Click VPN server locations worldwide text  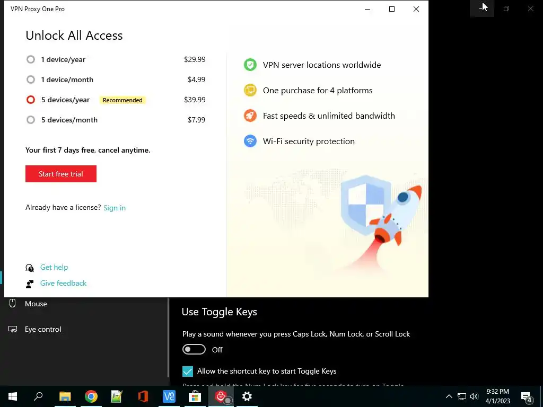tap(322, 65)
